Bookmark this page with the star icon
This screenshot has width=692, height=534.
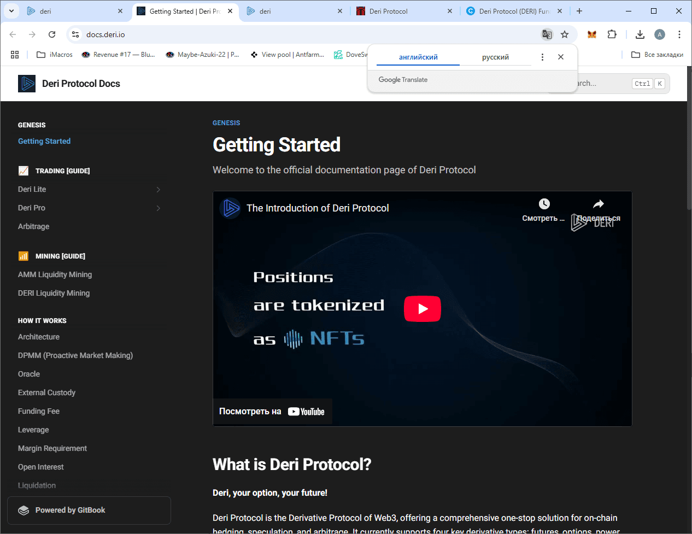pos(565,34)
